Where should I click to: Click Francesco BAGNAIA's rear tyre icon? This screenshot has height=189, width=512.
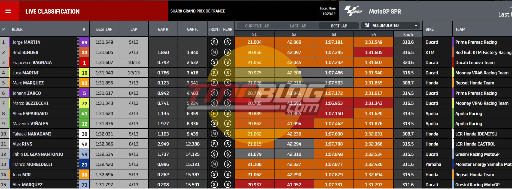(x=227, y=62)
